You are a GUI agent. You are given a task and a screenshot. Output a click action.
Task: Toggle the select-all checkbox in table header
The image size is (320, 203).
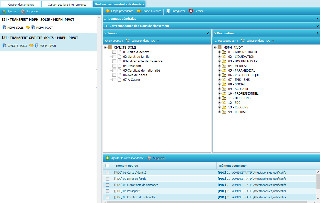click(107, 166)
